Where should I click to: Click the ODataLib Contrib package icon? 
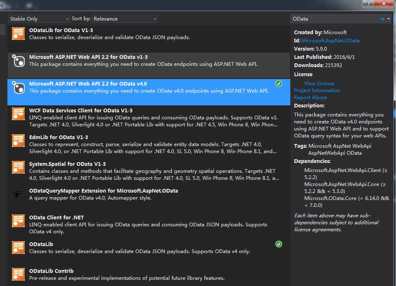pyautogui.click(x=18, y=274)
